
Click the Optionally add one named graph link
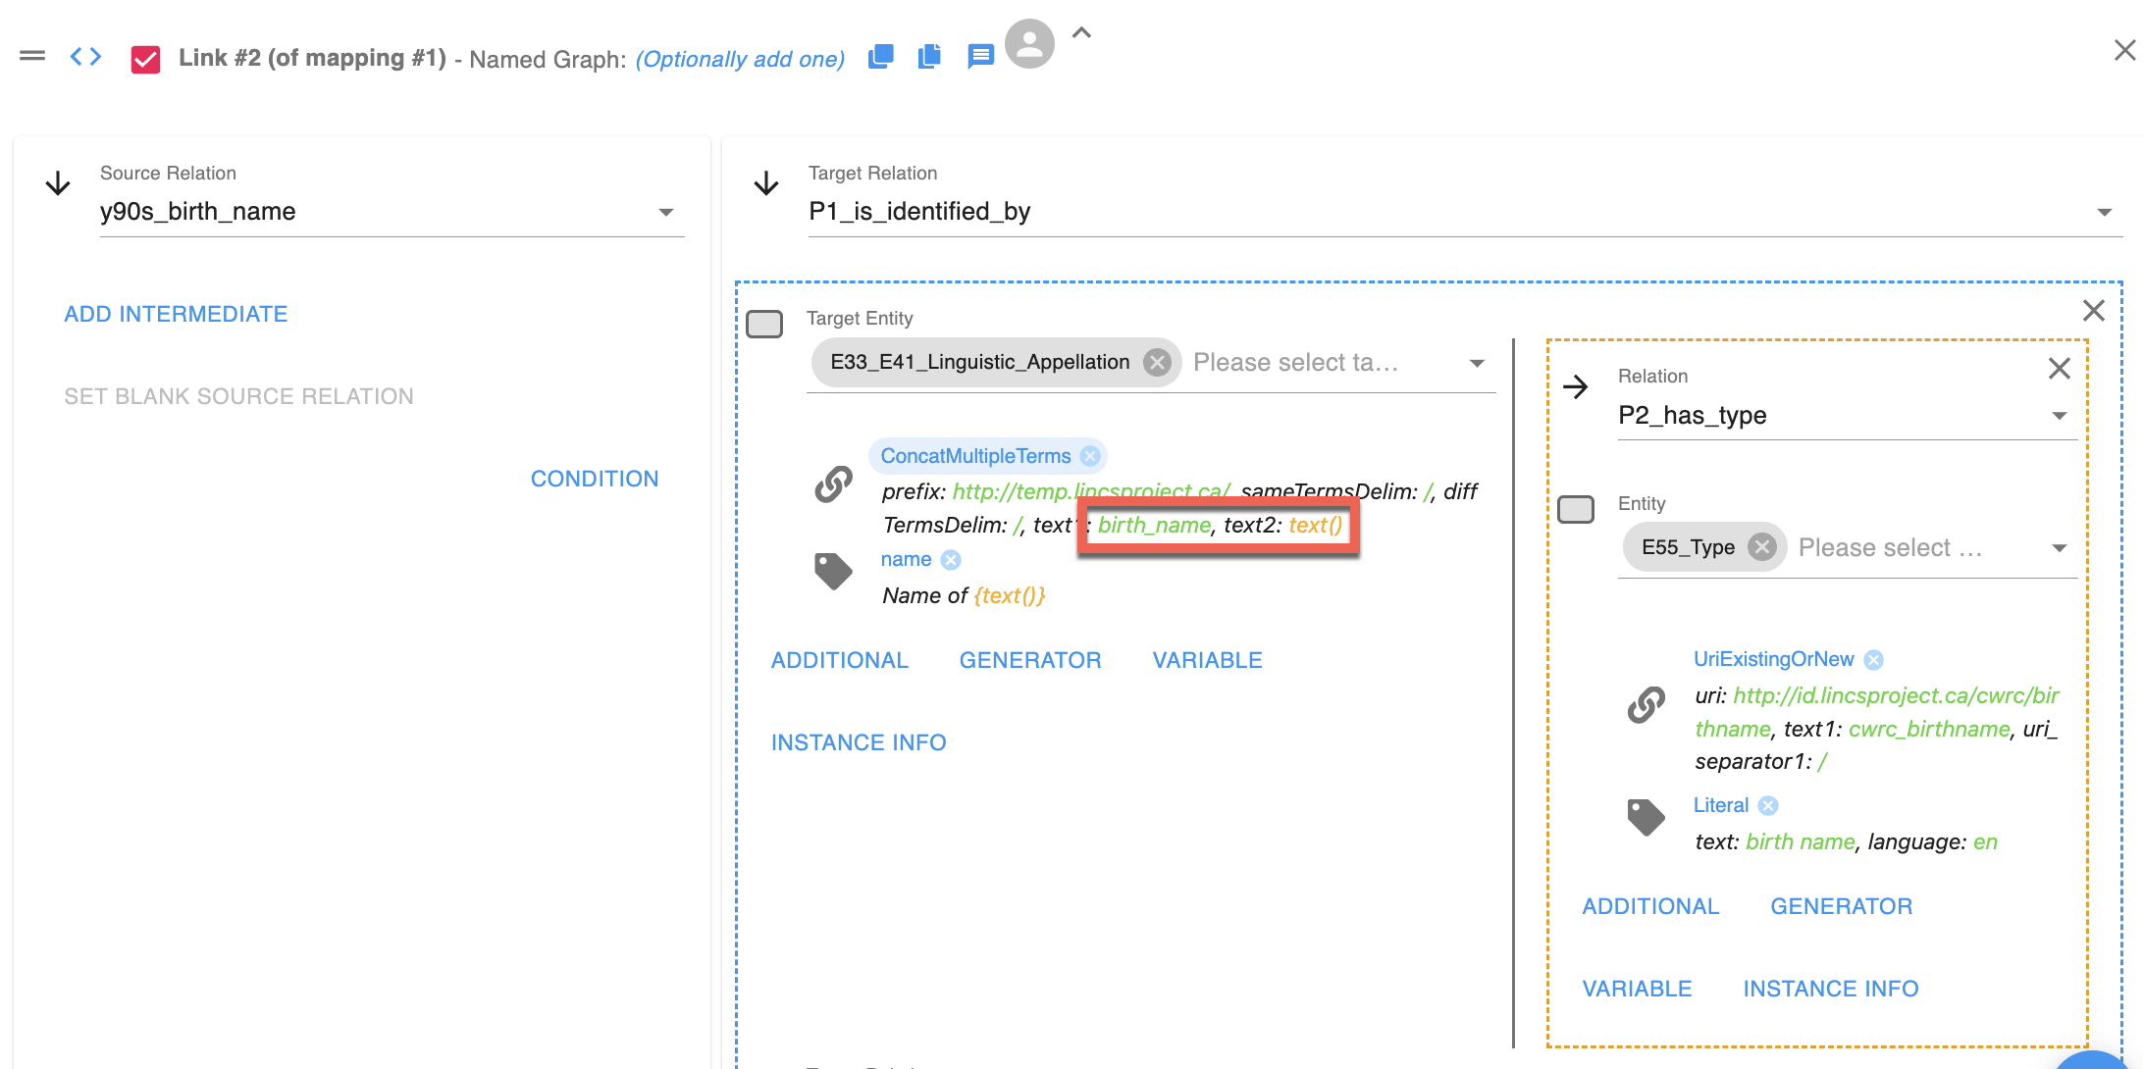(x=740, y=59)
